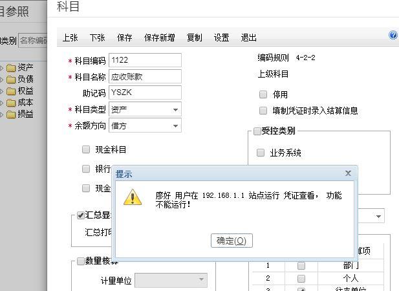Screen dimensions: 399x291
Task: Click the 科目名称 field 应收账款
Action: (x=145, y=76)
